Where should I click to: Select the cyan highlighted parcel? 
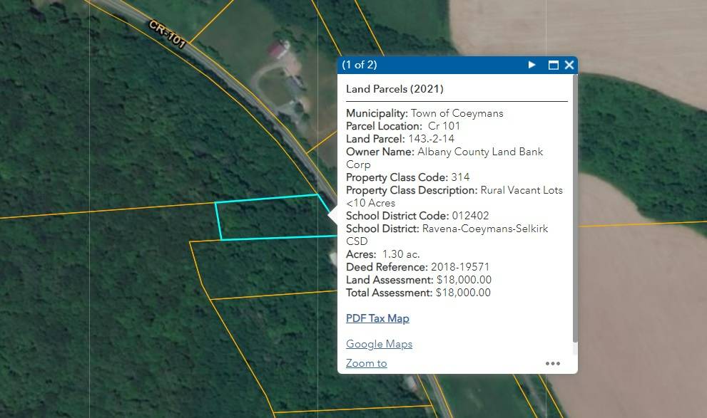(268, 217)
